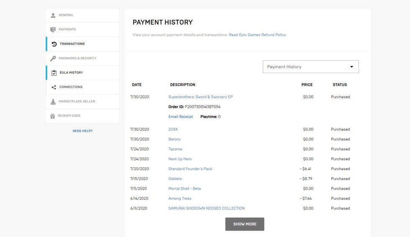Click the Date column header
Viewport: 410px width, 237px height.
[136, 85]
